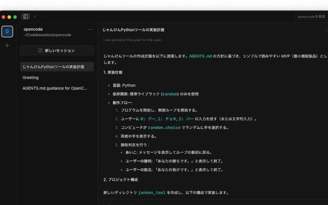Click the 'I will present this plan' text

(132, 40)
